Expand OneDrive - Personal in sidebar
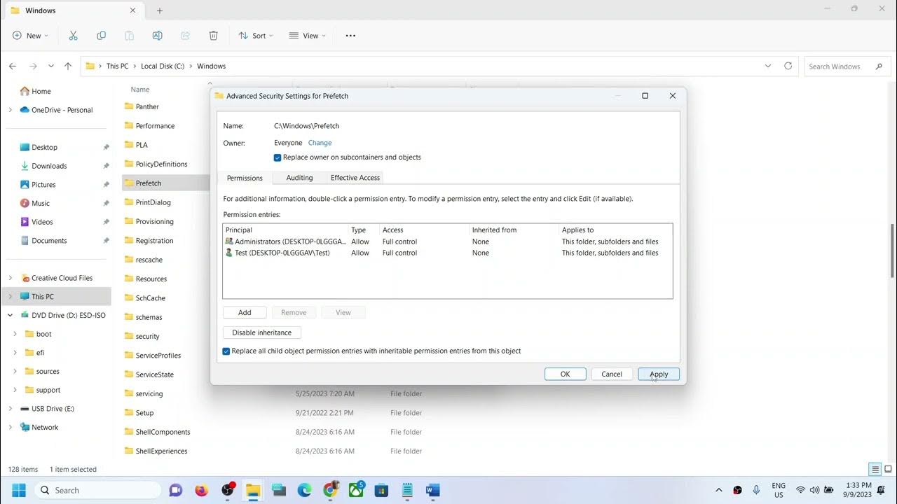Image resolution: width=897 pixels, height=504 pixels. (10, 110)
